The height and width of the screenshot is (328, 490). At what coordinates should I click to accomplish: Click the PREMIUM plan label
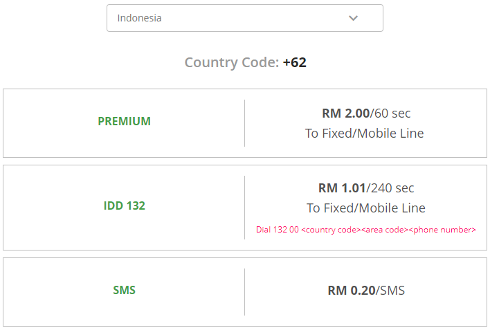[x=124, y=121]
